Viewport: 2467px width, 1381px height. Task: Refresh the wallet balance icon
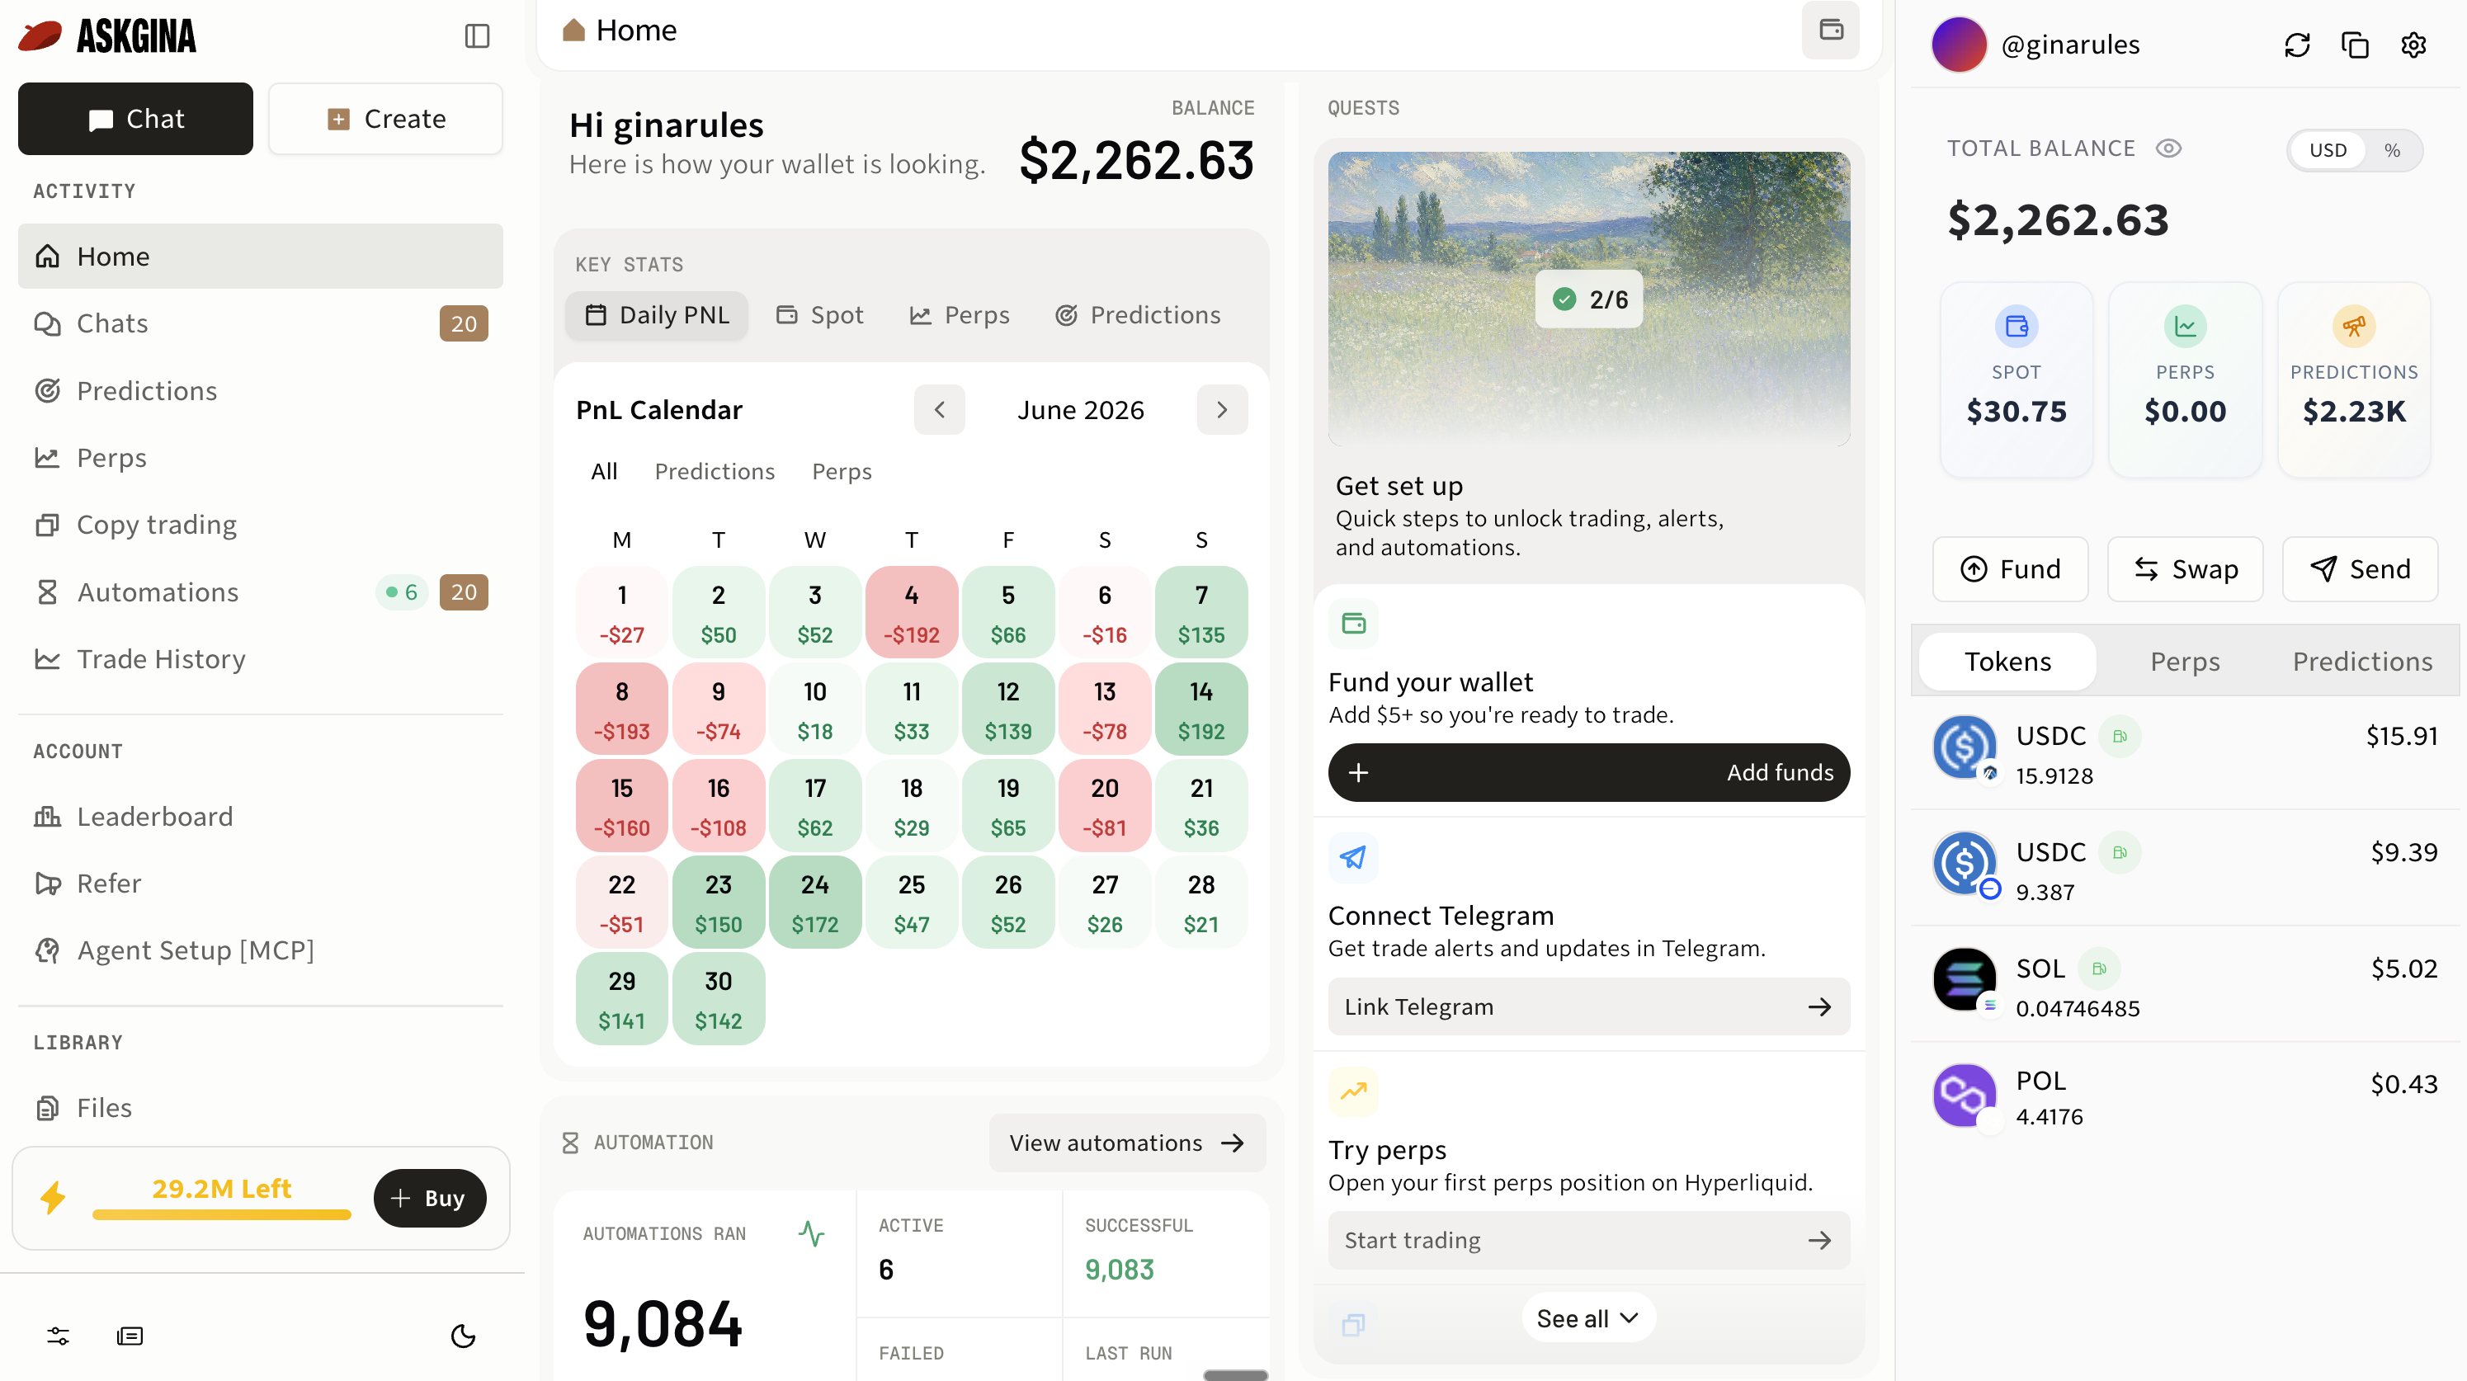[2296, 45]
